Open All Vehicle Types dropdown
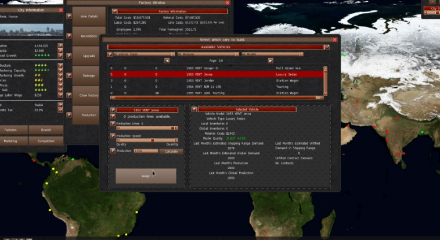The image size is (440, 240). tap(144, 54)
